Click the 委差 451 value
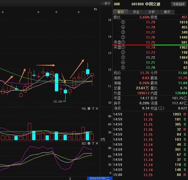Viewport: 188px width, 180px height. point(184,17)
